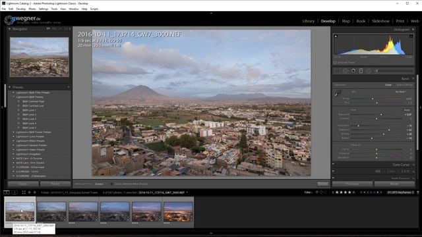The height and width of the screenshot is (237, 422).
Task: Toggle HSL panel on/off switch
Action: (x=334, y=171)
